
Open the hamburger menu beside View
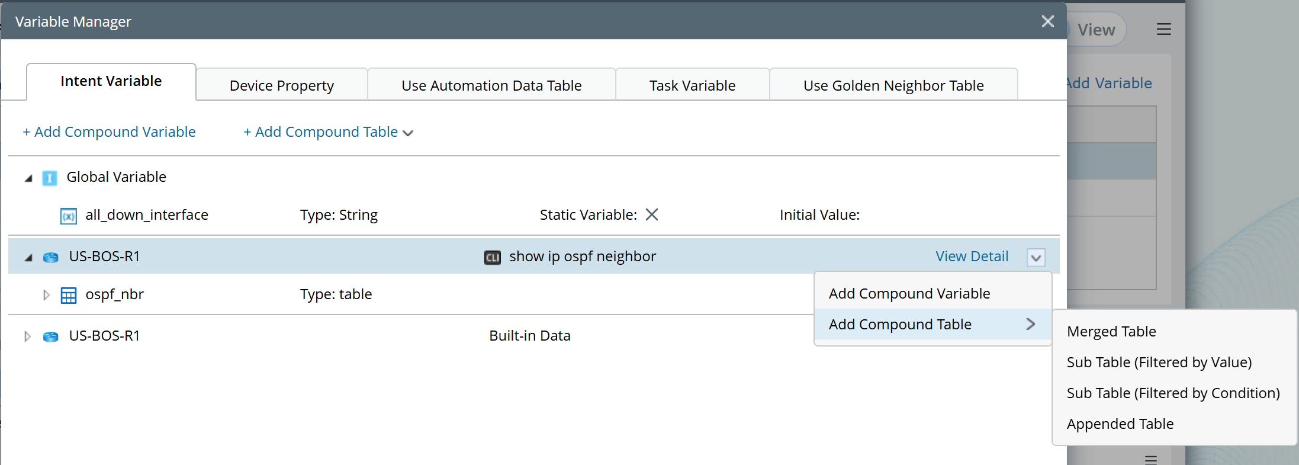(x=1163, y=29)
